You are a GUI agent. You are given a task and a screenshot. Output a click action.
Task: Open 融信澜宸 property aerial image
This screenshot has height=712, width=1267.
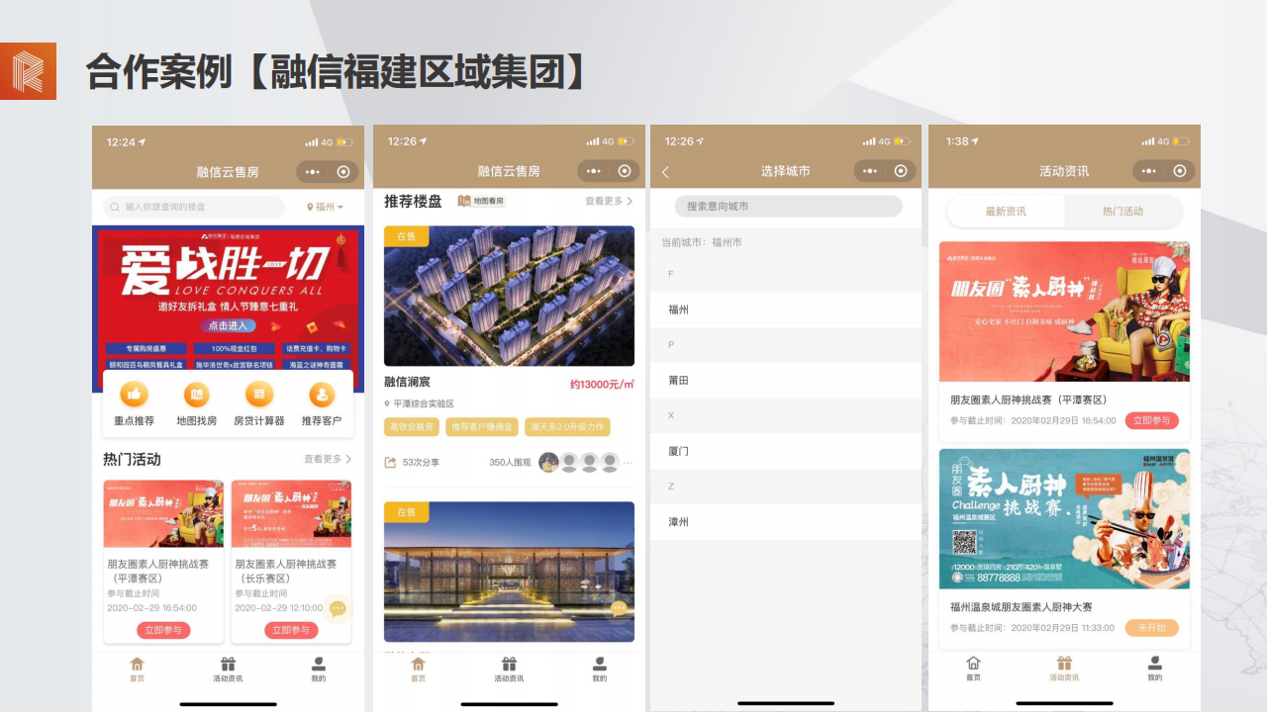(509, 297)
